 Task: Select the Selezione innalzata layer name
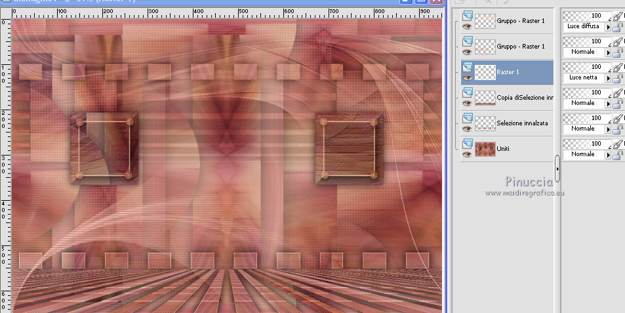(x=522, y=123)
